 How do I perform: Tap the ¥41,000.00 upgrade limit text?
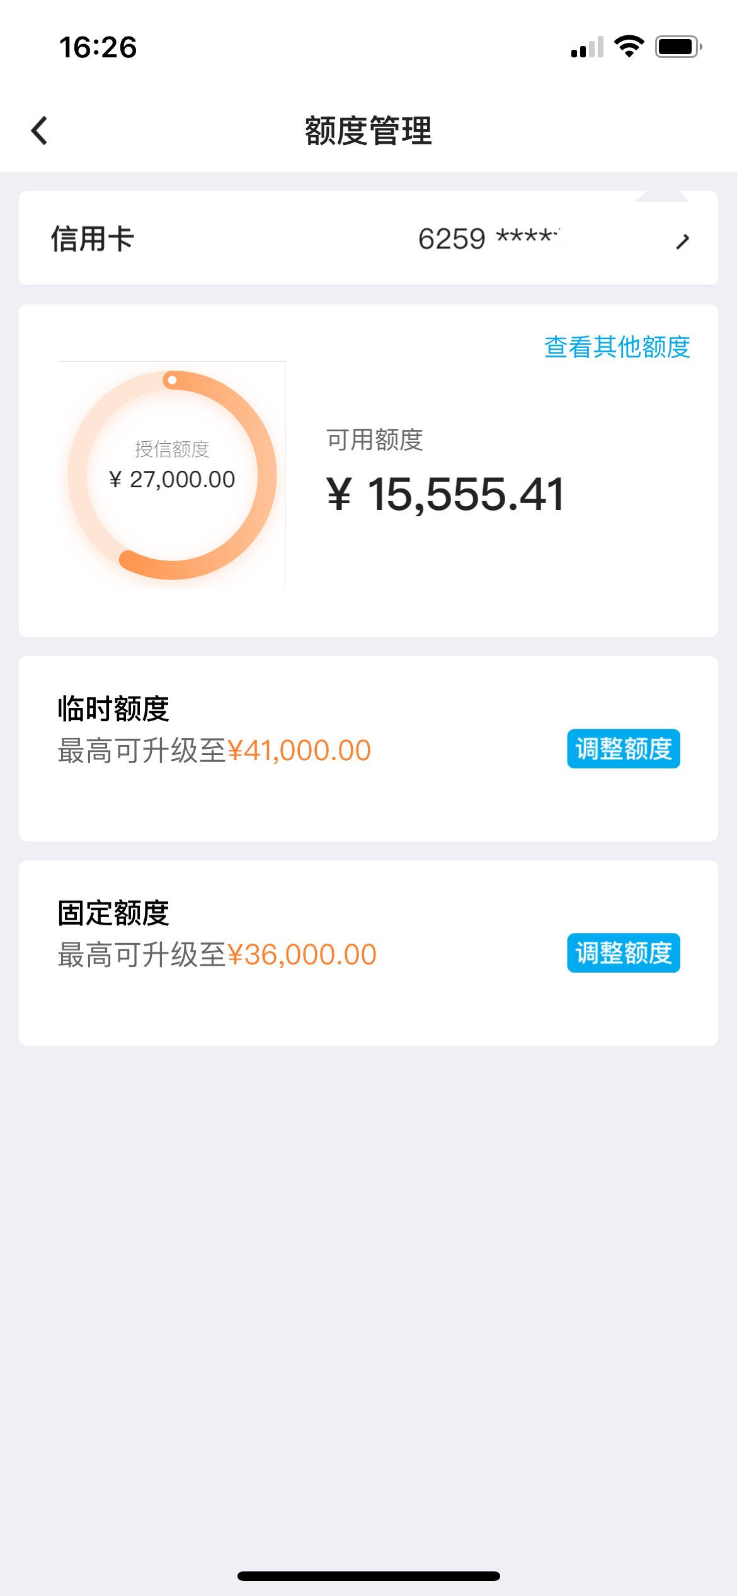coord(299,751)
